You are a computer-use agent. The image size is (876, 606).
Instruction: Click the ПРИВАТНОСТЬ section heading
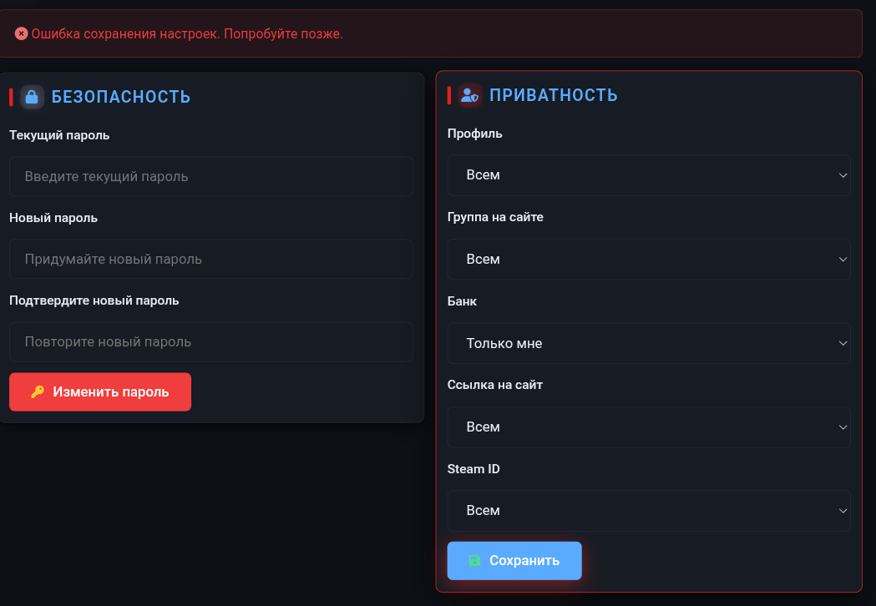tap(553, 95)
